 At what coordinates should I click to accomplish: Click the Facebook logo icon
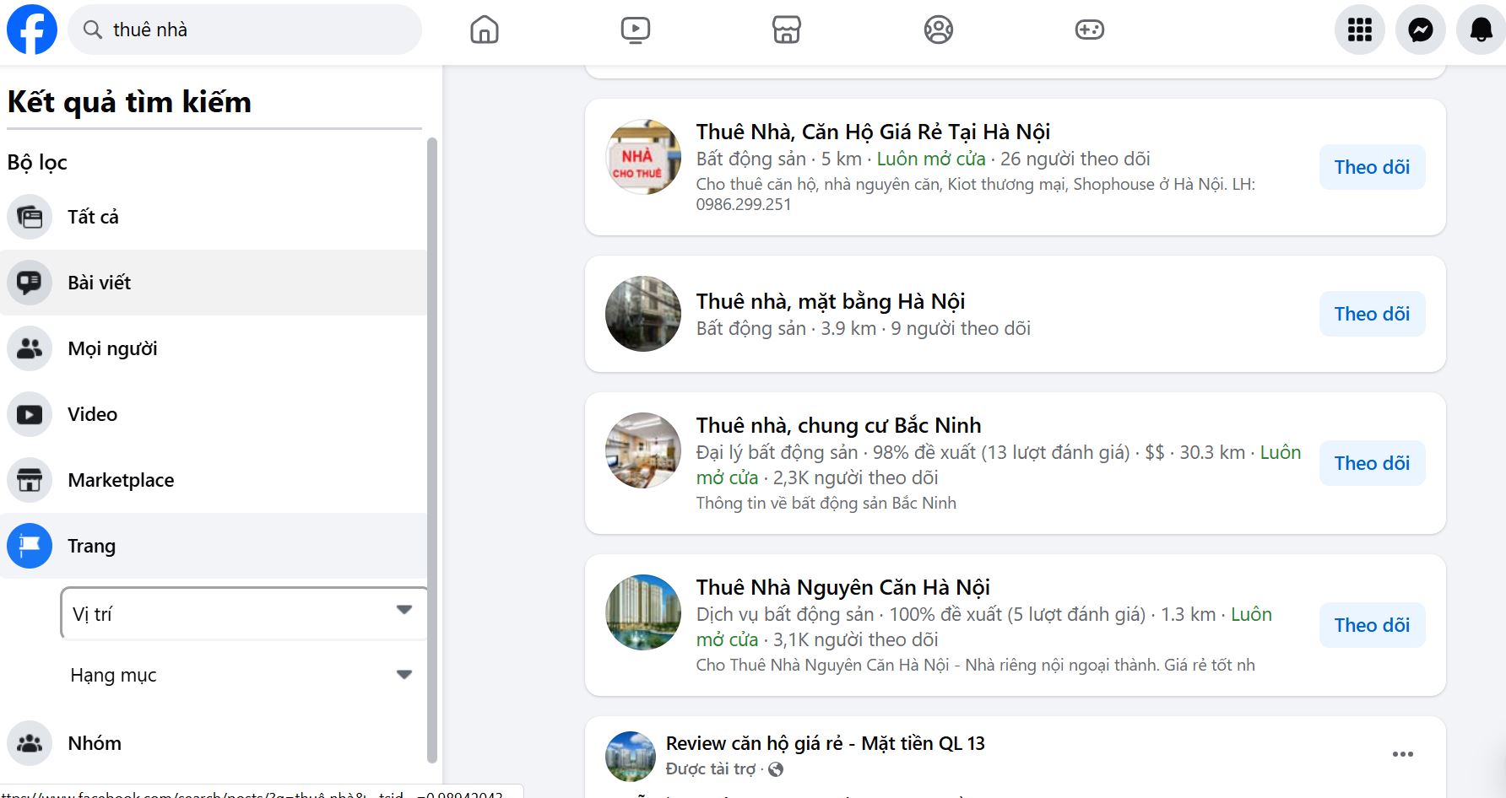32,30
